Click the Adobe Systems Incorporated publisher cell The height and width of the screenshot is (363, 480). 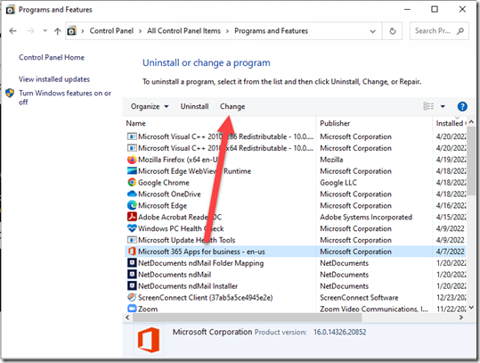click(366, 217)
